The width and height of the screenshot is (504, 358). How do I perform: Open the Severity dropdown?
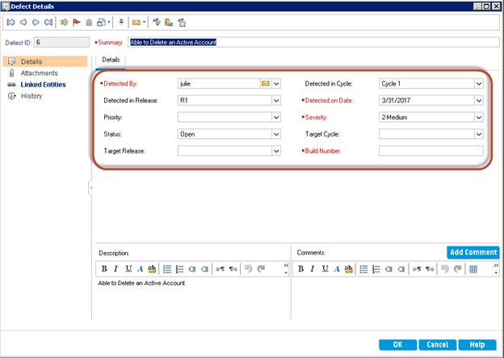coord(478,117)
